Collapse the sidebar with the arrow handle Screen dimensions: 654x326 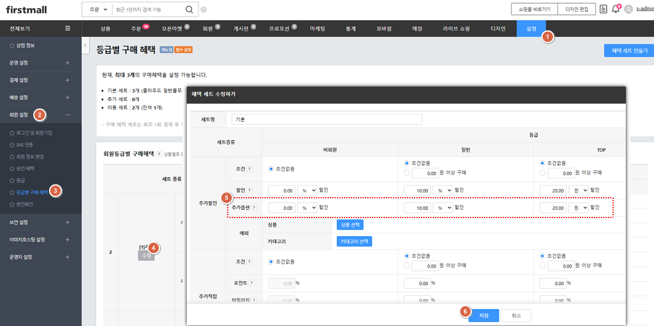click(x=86, y=45)
